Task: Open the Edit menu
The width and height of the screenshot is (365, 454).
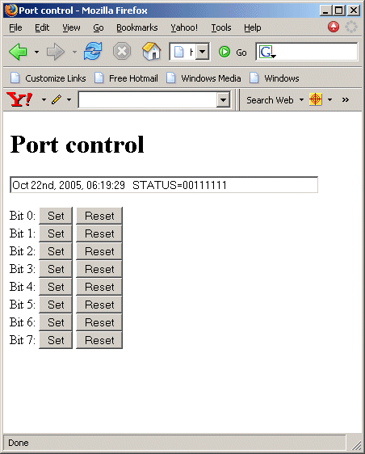Action: [x=42, y=27]
